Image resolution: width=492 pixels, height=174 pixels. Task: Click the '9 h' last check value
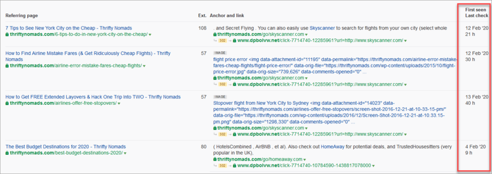pyautogui.click(x=469, y=153)
